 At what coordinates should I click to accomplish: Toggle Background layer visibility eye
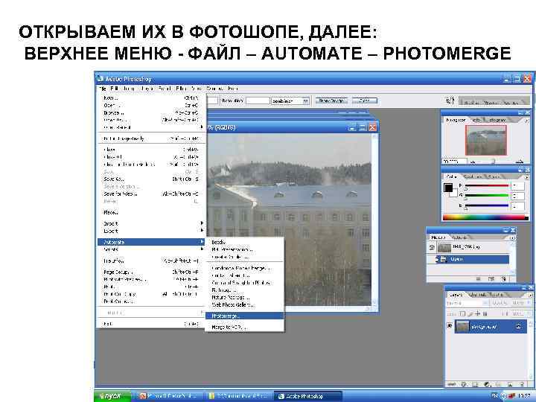click(450, 326)
